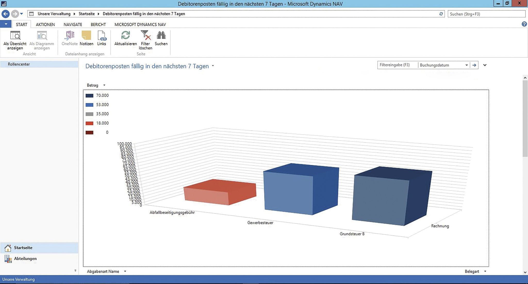This screenshot has height=284, width=528.
Task: Click the dark blue 70.000 legend swatch
Action: point(89,96)
